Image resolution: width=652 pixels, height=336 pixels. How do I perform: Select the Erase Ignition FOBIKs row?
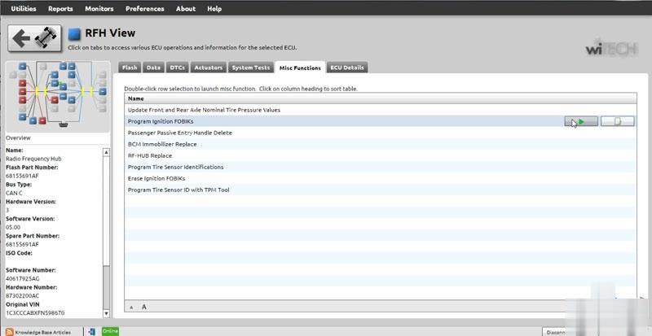(380, 178)
